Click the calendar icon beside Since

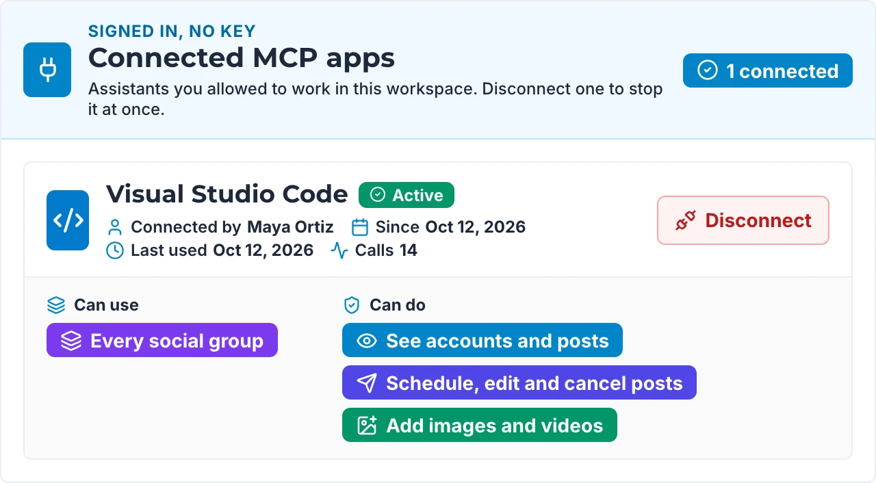360,227
